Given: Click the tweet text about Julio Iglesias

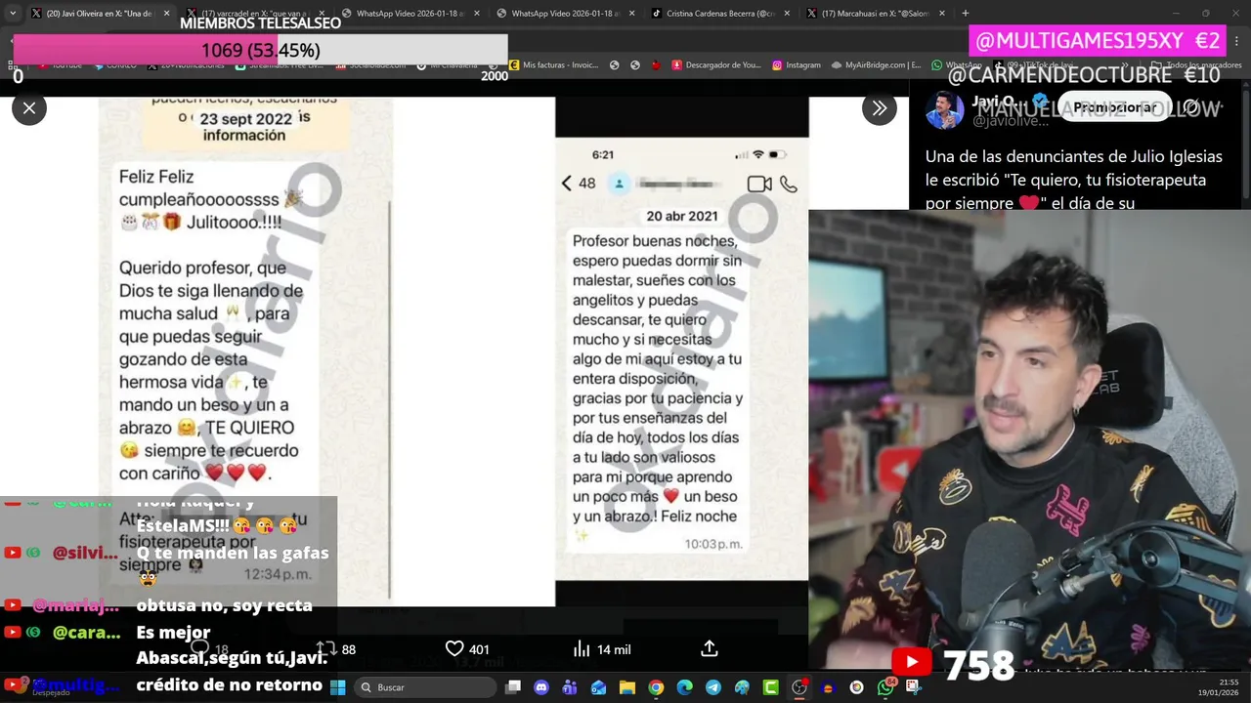Looking at the screenshot, I should click(x=1075, y=180).
